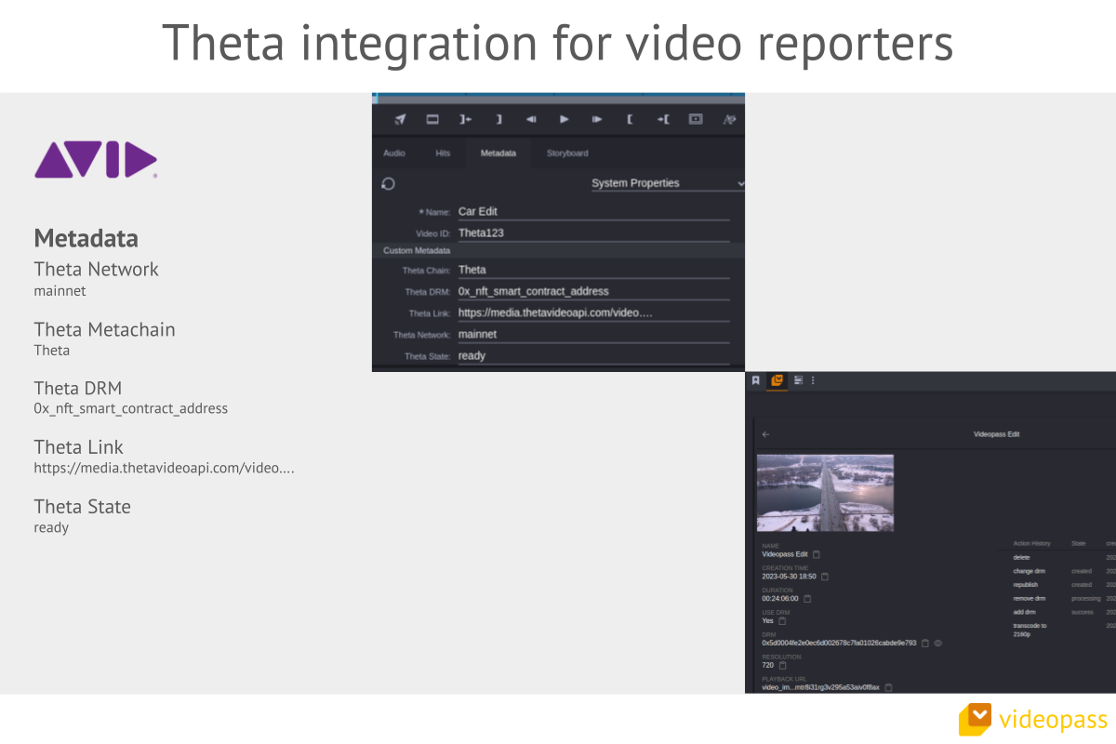Viewport: 1116px width, 744px height.
Task: Click the slide's Theta Link URL text
Action: [165, 468]
